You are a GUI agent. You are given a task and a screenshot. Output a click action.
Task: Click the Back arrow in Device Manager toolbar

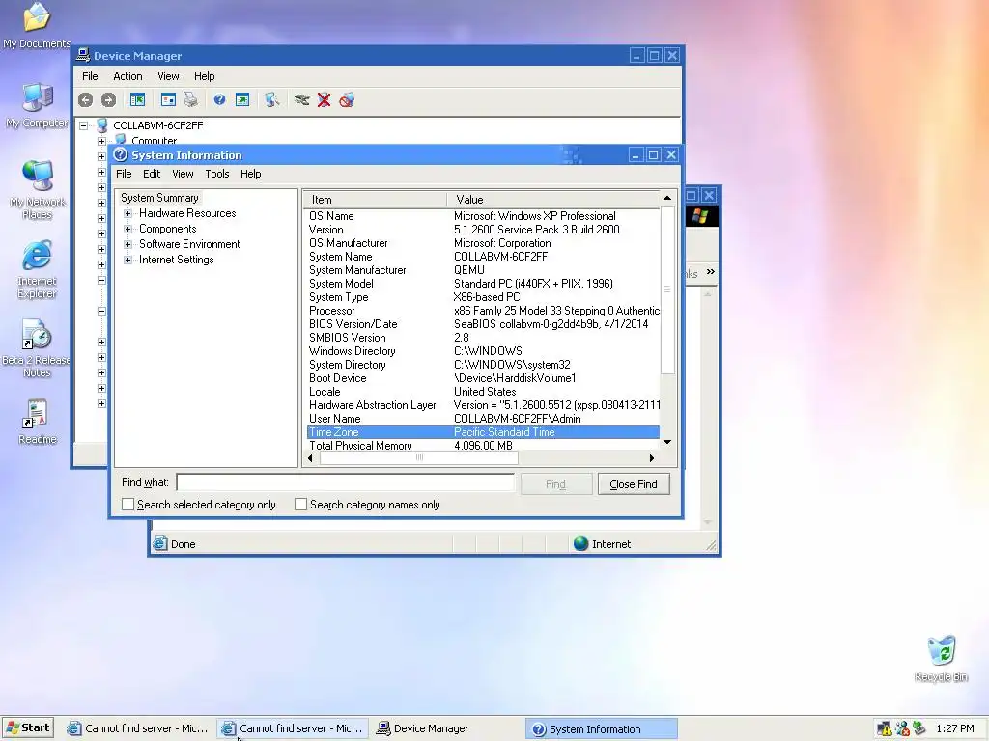click(x=85, y=99)
